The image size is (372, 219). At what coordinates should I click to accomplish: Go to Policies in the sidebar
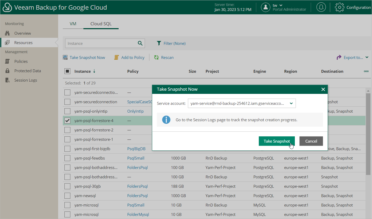pos(21,62)
